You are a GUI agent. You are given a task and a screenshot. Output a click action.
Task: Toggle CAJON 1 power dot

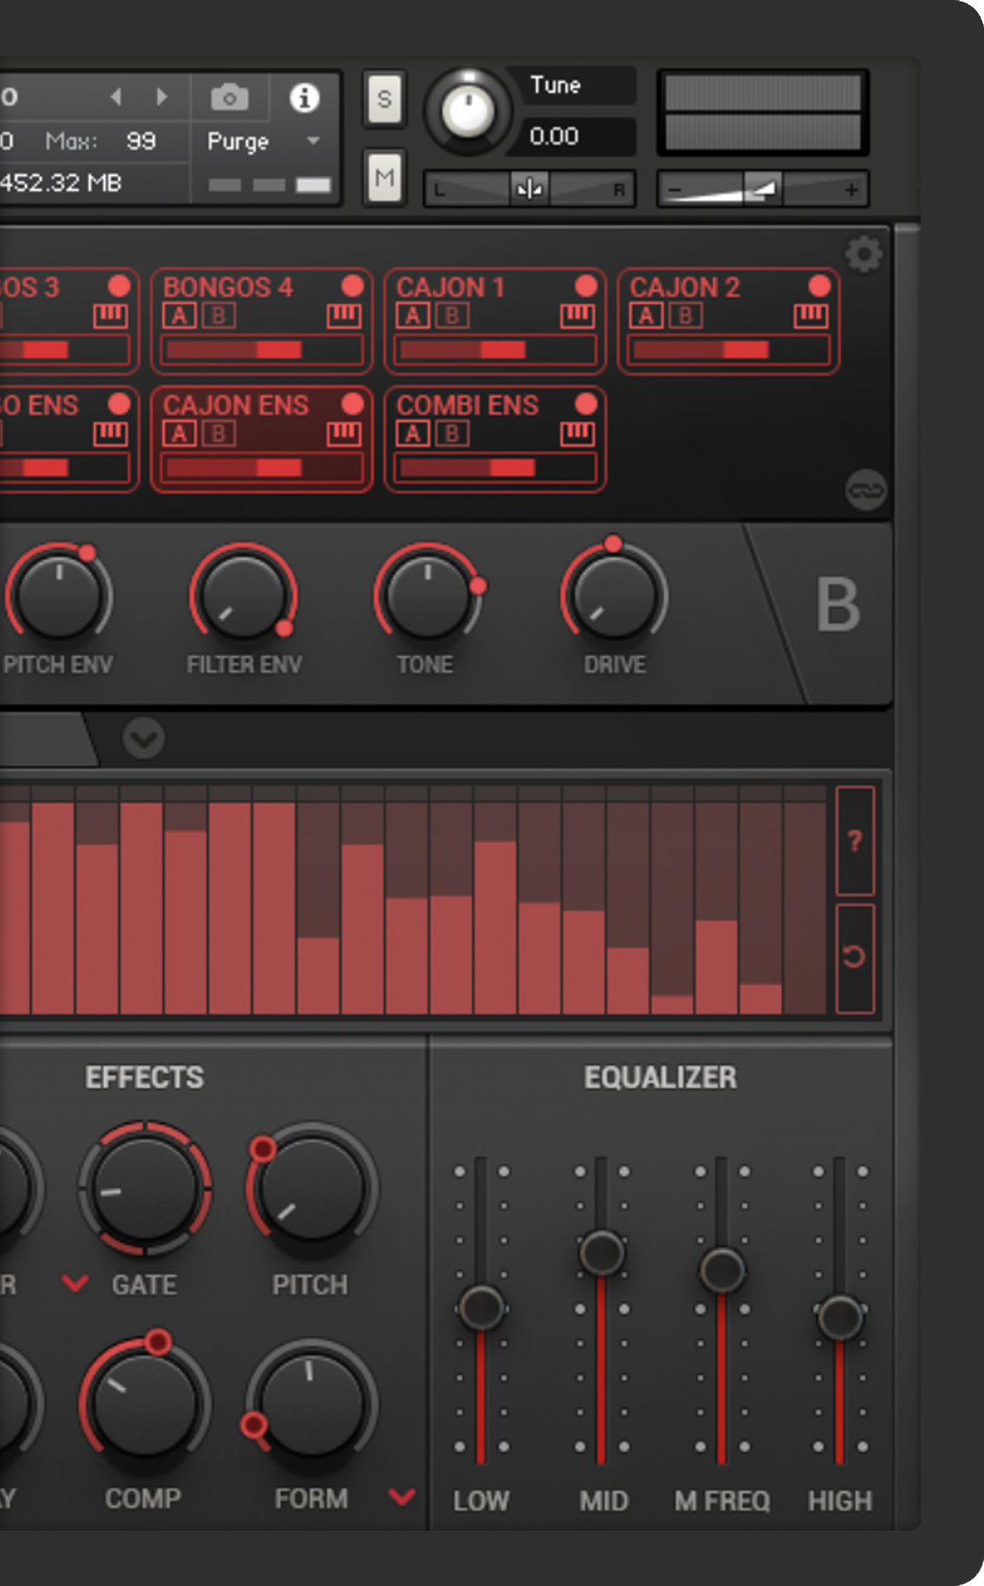coord(586,286)
